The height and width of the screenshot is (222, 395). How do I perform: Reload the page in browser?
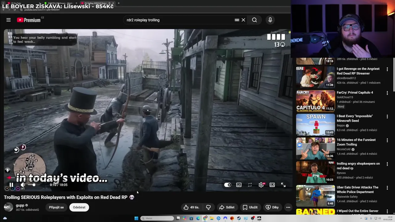point(15,10)
